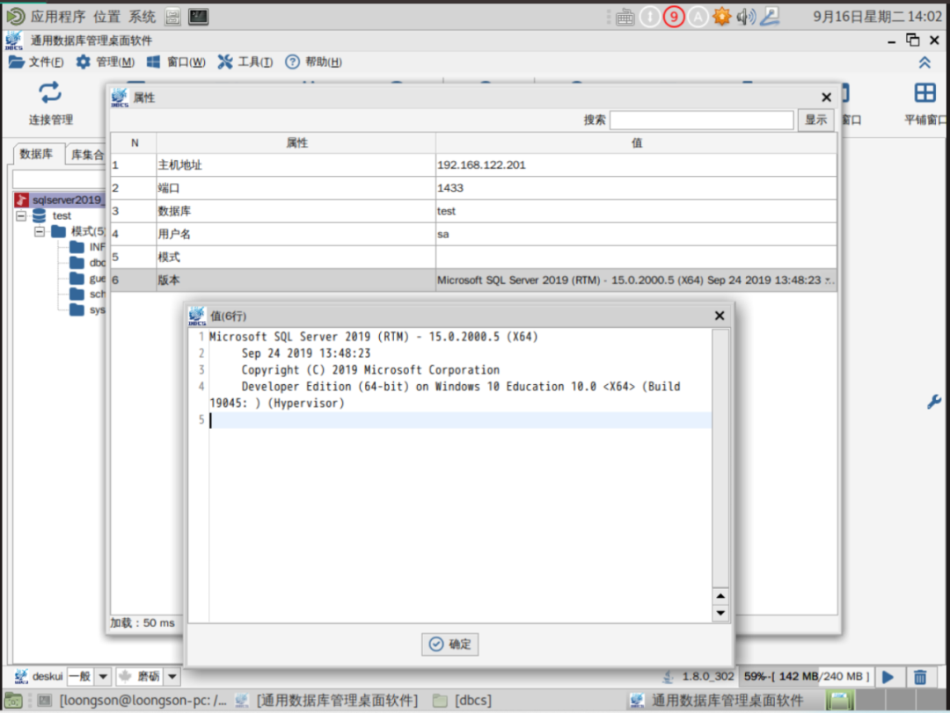
Task: Open the 连接管理 connection manager tool
Action: [50, 103]
